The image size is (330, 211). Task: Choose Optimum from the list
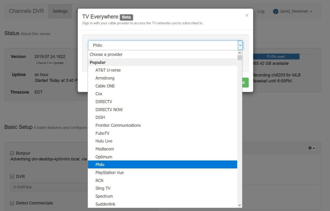[163, 157]
